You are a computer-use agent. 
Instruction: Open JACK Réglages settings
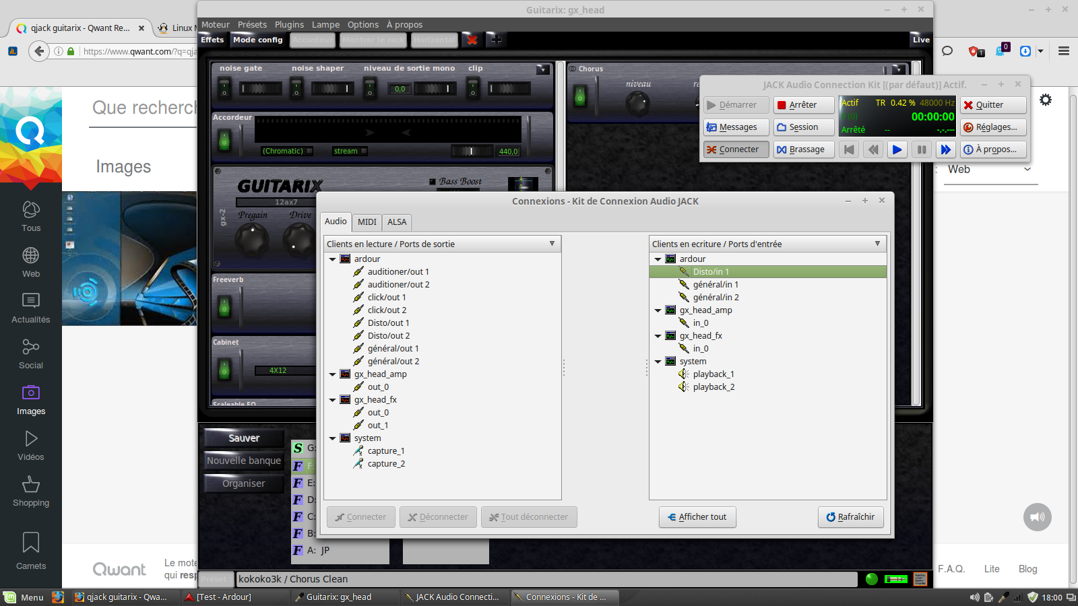(994, 127)
